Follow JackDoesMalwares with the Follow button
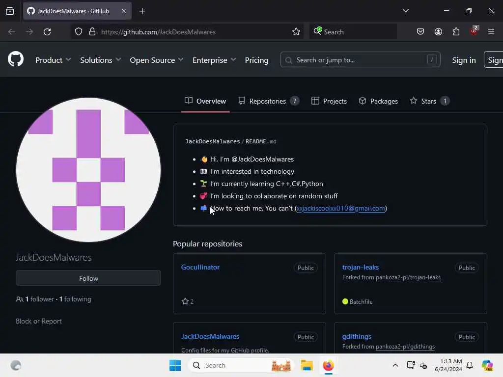The image size is (503, 377). (88, 278)
